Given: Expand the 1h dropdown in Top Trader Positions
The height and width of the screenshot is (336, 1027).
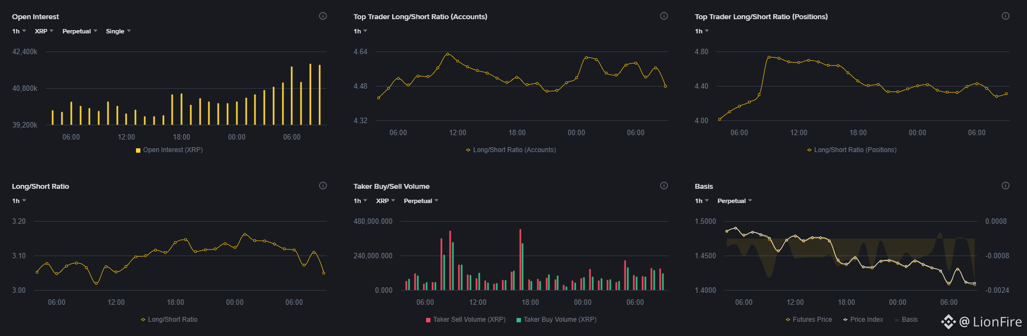Looking at the screenshot, I should (702, 31).
